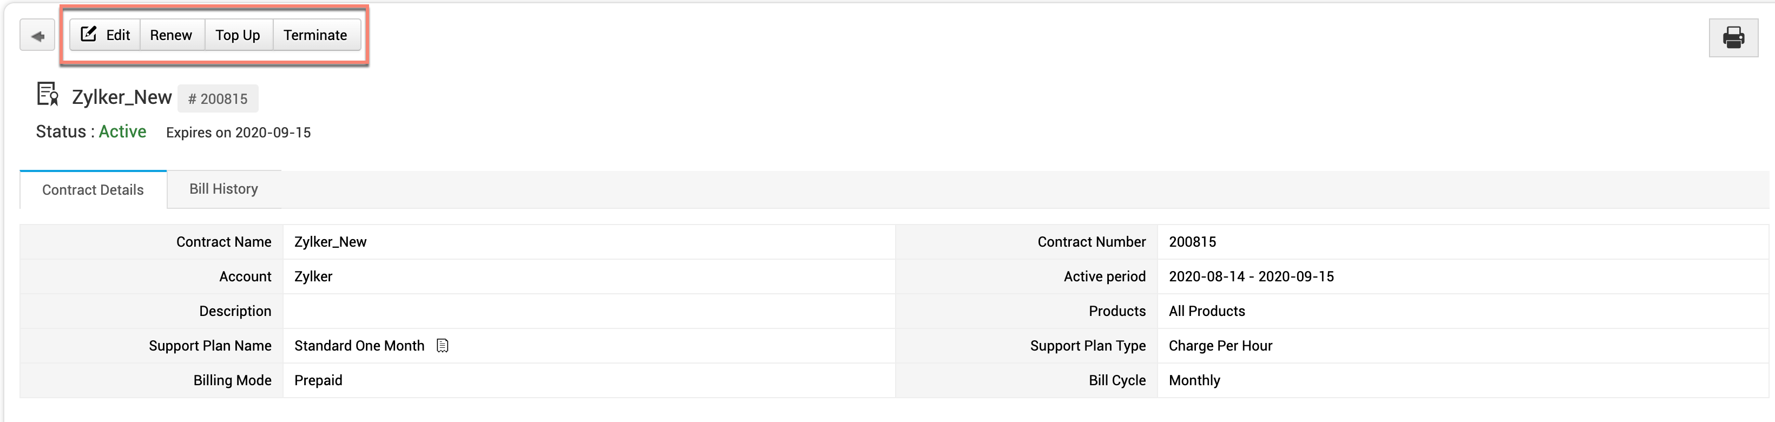Image resolution: width=1775 pixels, height=422 pixels.
Task: Click the Expires on 2020-09-15 text
Action: 239,133
